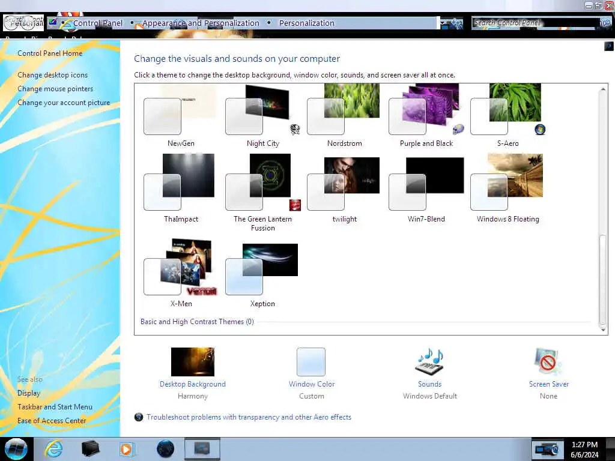
Task: Click the Basic and High Contrast Themes heading
Action: (x=197, y=322)
